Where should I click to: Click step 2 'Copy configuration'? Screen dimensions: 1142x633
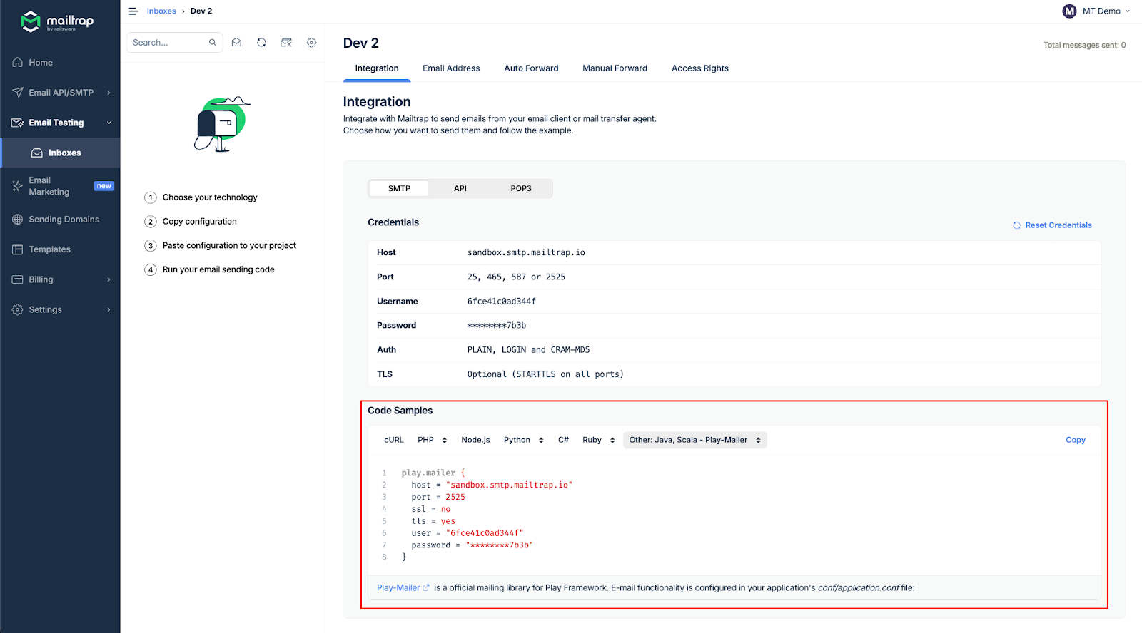point(200,222)
